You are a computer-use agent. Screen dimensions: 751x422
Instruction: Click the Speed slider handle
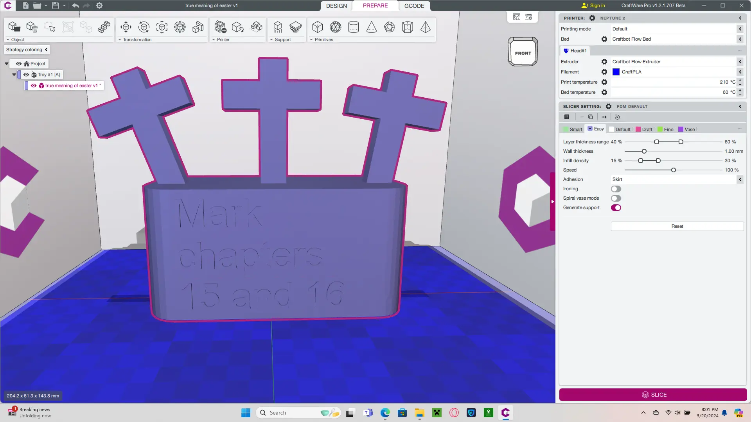point(674,170)
